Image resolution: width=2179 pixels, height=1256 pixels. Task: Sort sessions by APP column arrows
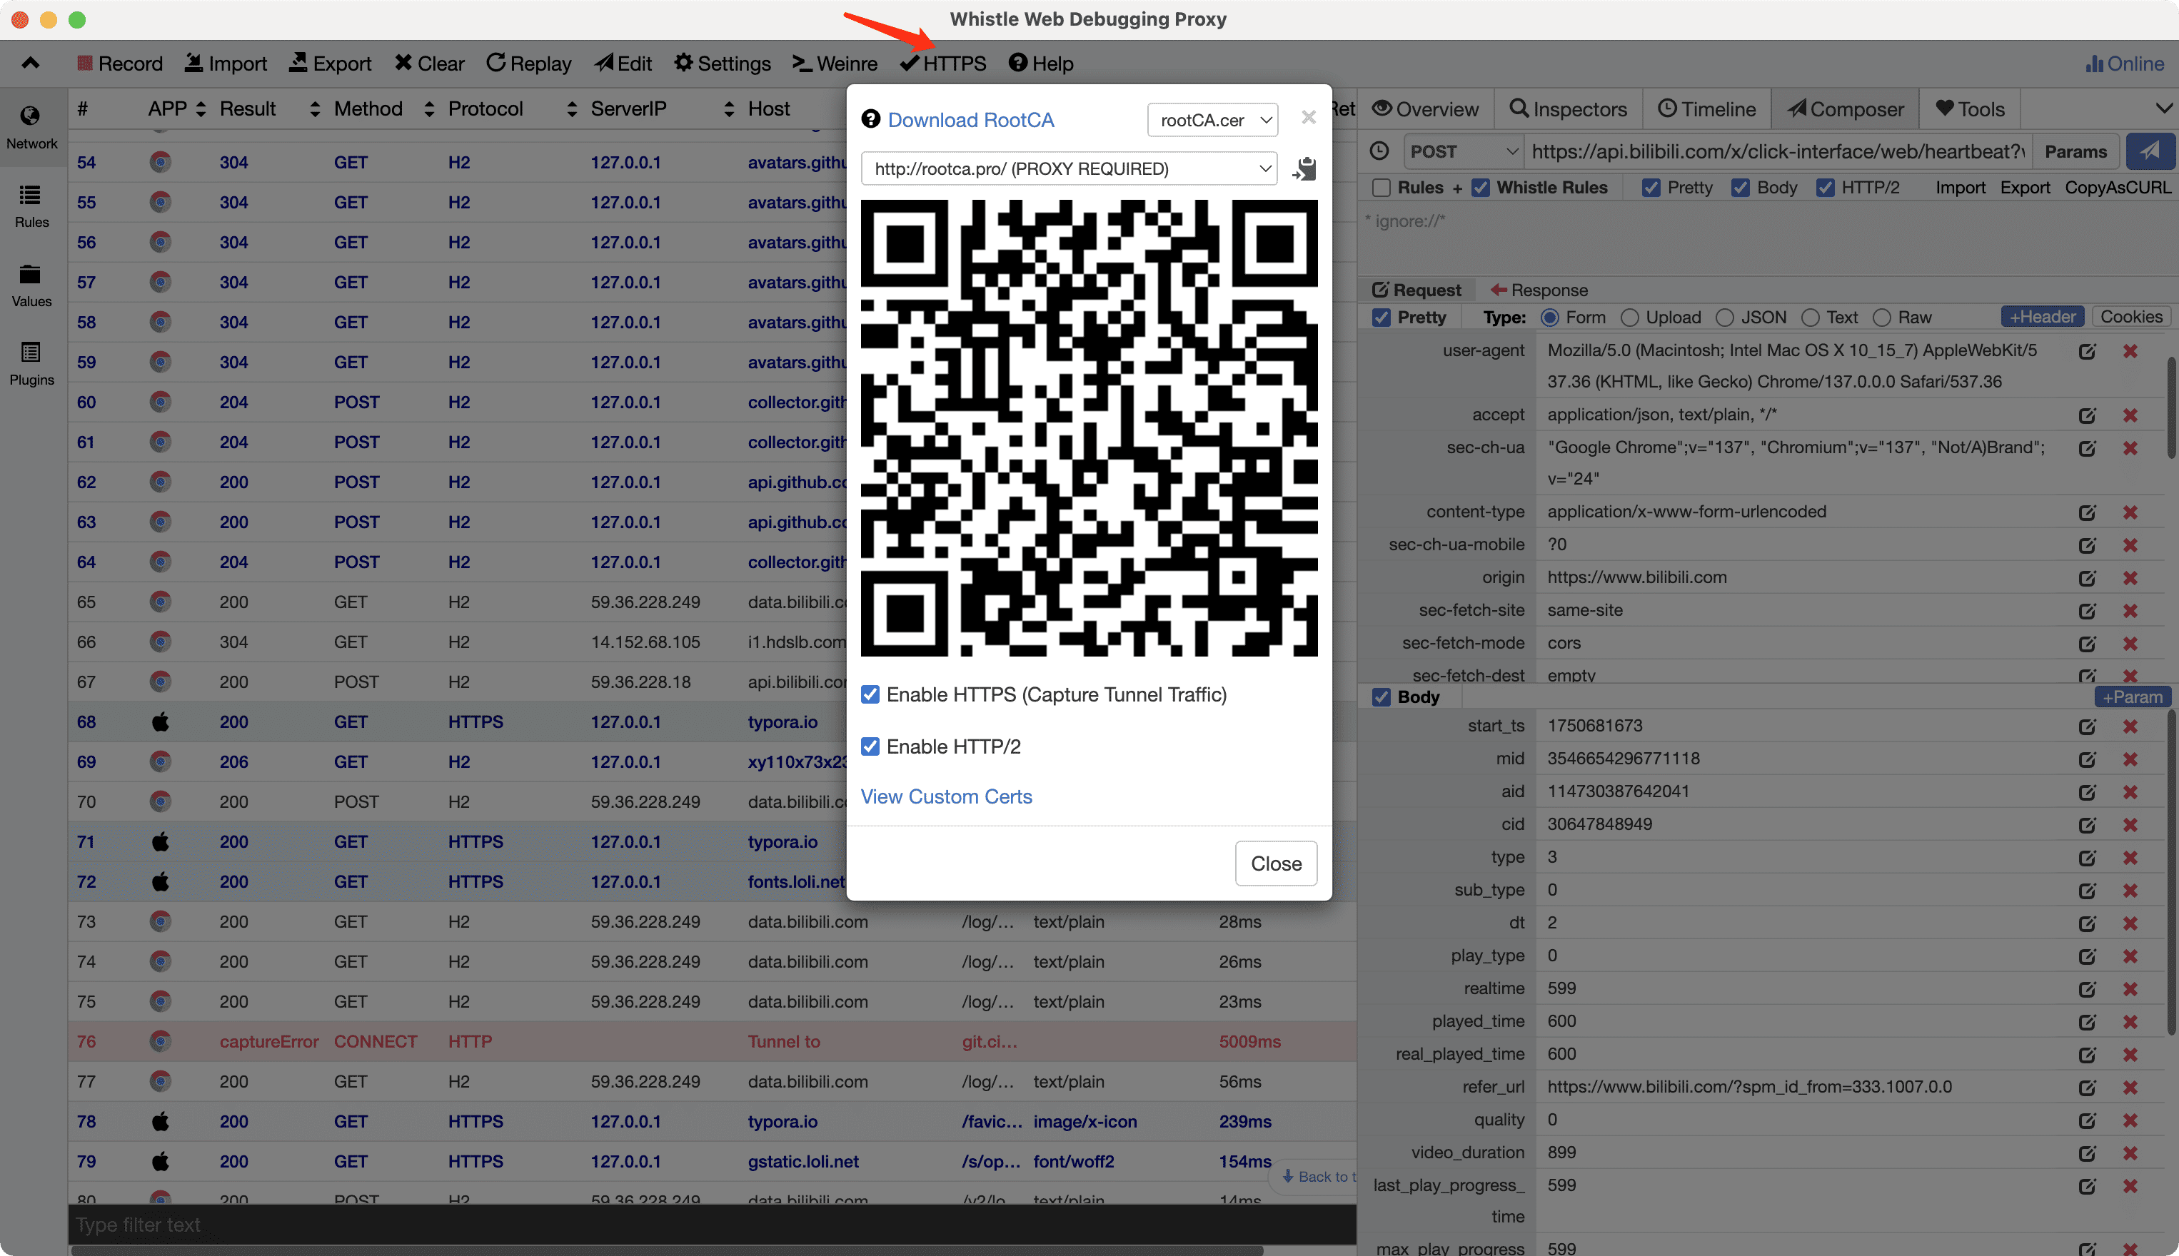pyautogui.click(x=200, y=108)
